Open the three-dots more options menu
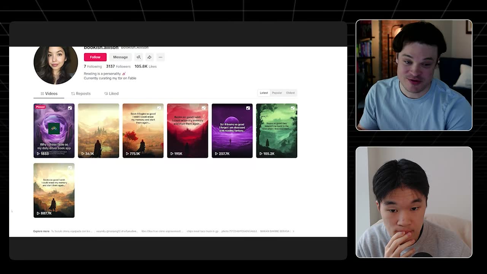 point(161,57)
